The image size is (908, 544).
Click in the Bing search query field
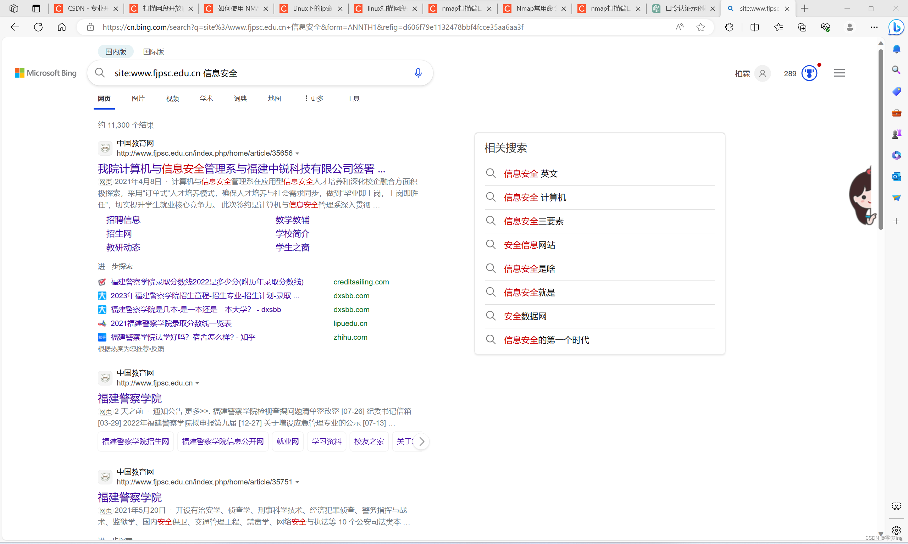click(256, 73)
